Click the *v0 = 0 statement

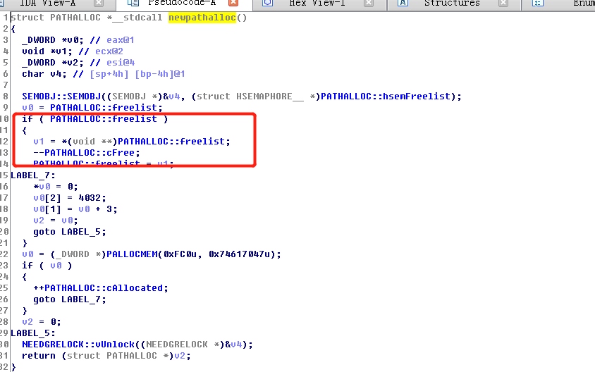point(56,187)
